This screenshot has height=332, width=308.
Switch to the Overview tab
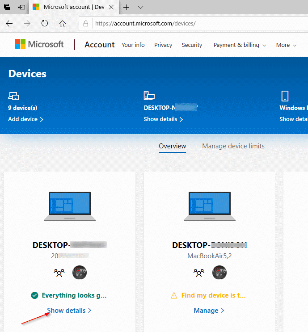[x=173, y=146]
